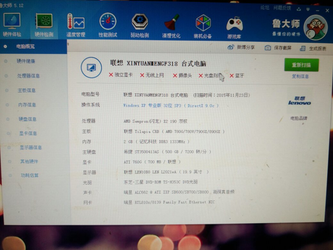333x250 pixels.
Task: Click the 2 GB DDR3 memory value
Action: pos(157,142)
